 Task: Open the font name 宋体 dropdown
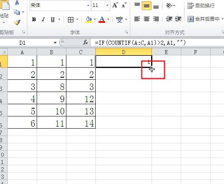coord(88,5)
